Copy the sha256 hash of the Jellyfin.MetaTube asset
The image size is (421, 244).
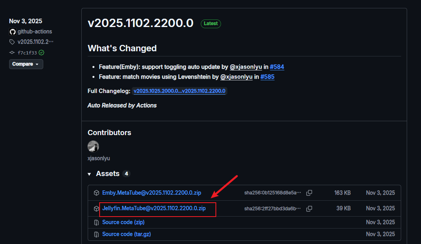(x=310, y=209)
